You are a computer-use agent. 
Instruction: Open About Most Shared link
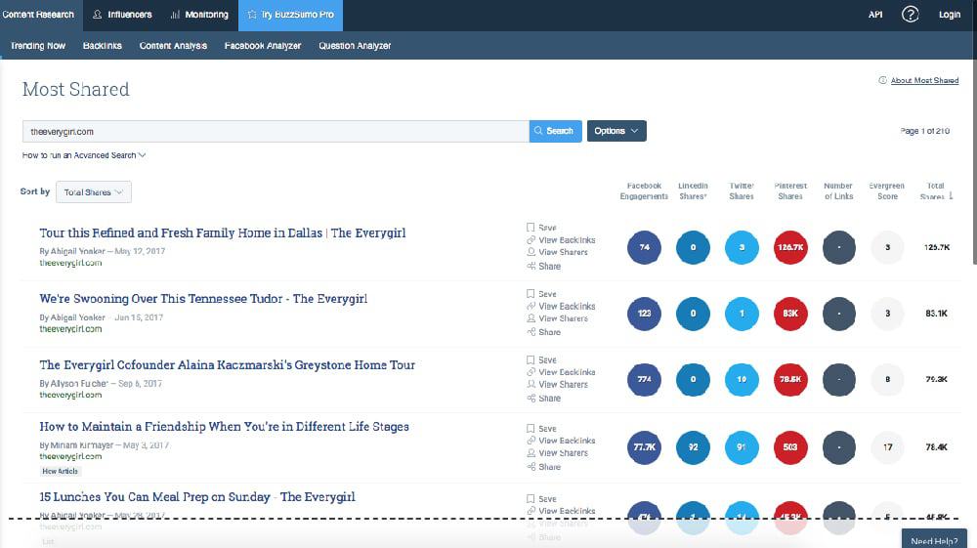pyautogui.click(x=924, y=80)
